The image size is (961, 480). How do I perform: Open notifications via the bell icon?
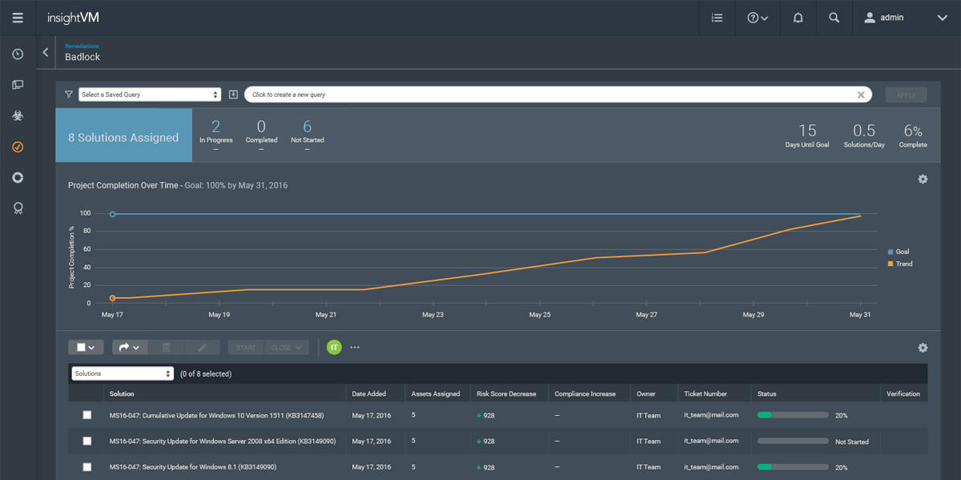coord(798,17)
